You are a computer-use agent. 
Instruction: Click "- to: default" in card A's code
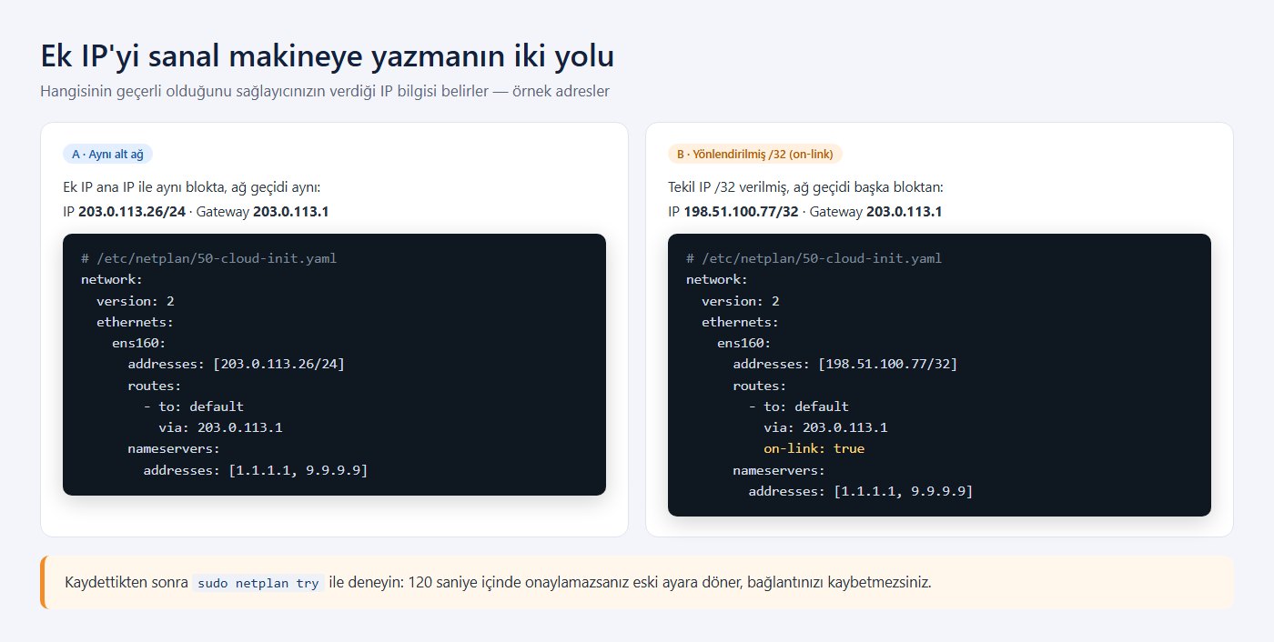click(x=194, y=406)
